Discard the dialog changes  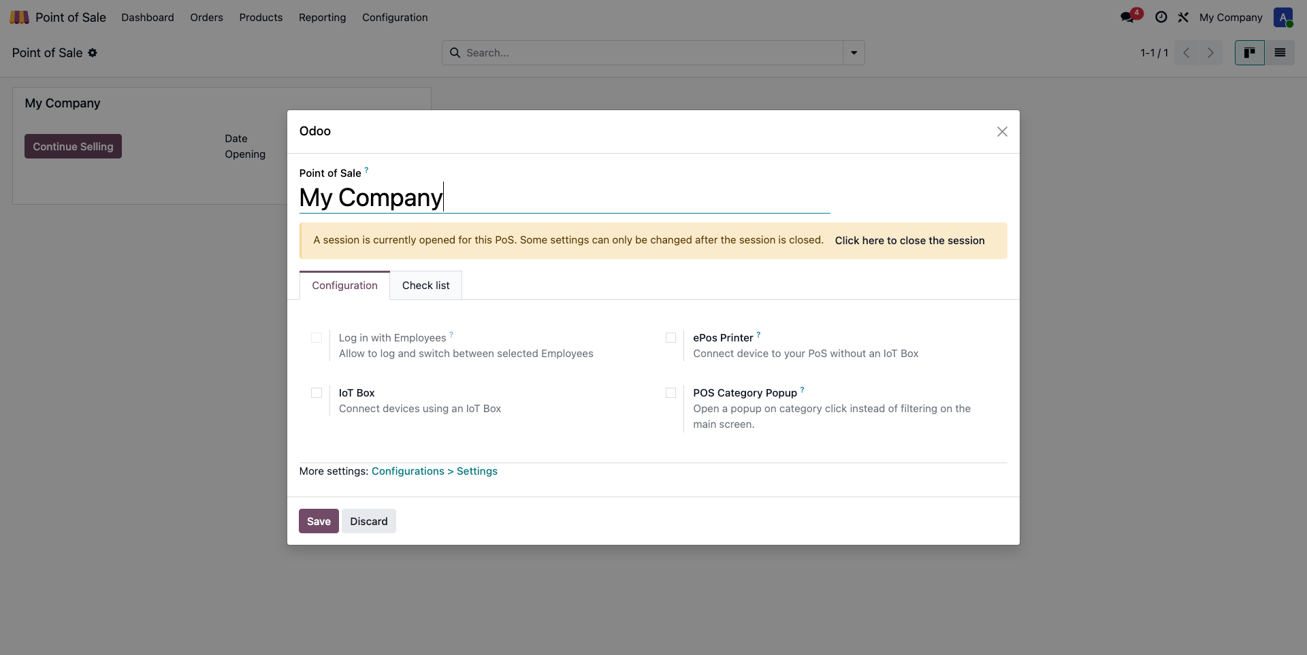[x=368, y=521]
